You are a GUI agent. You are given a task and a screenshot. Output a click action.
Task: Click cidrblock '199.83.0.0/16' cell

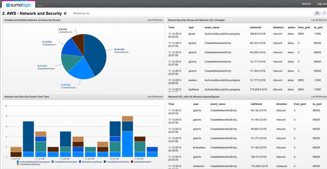[x=258, y=34]
